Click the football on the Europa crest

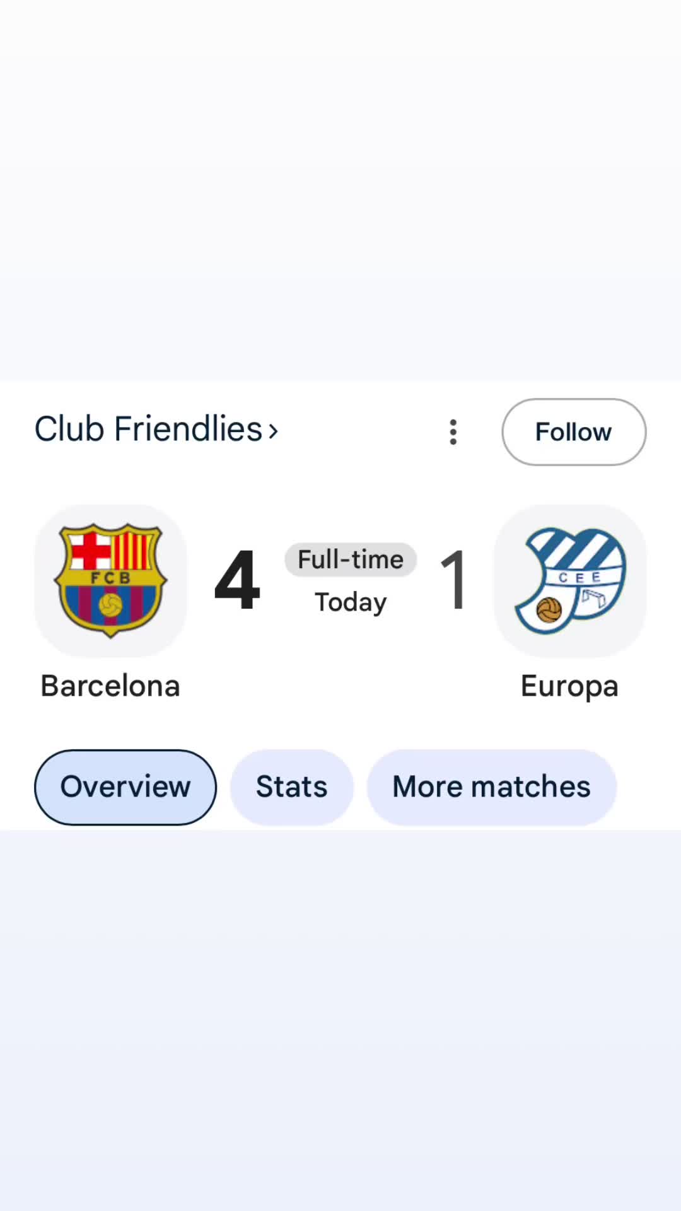point(549,610)
